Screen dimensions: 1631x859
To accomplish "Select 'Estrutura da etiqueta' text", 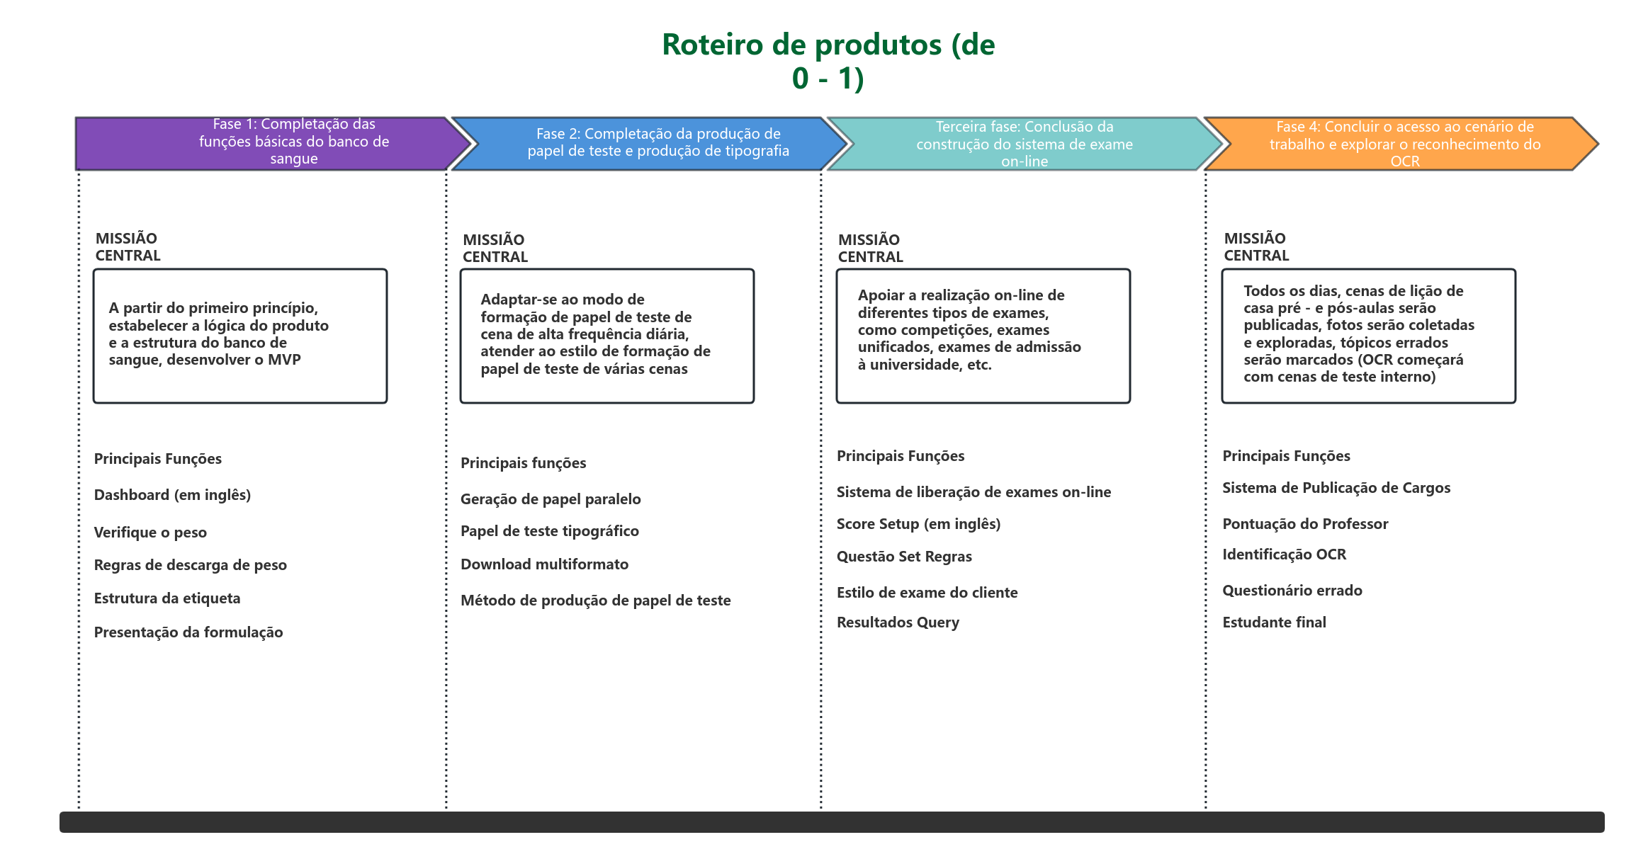I will 167,598.
